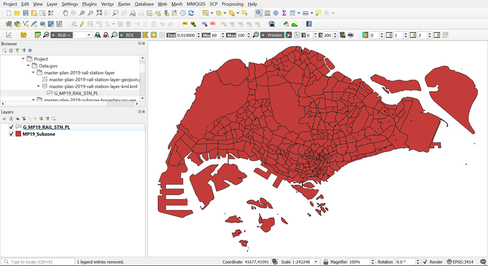Viewport: 488px width, 266px height.
Task: Click the red MP19_Subzone color swatch
Action: 19,134
